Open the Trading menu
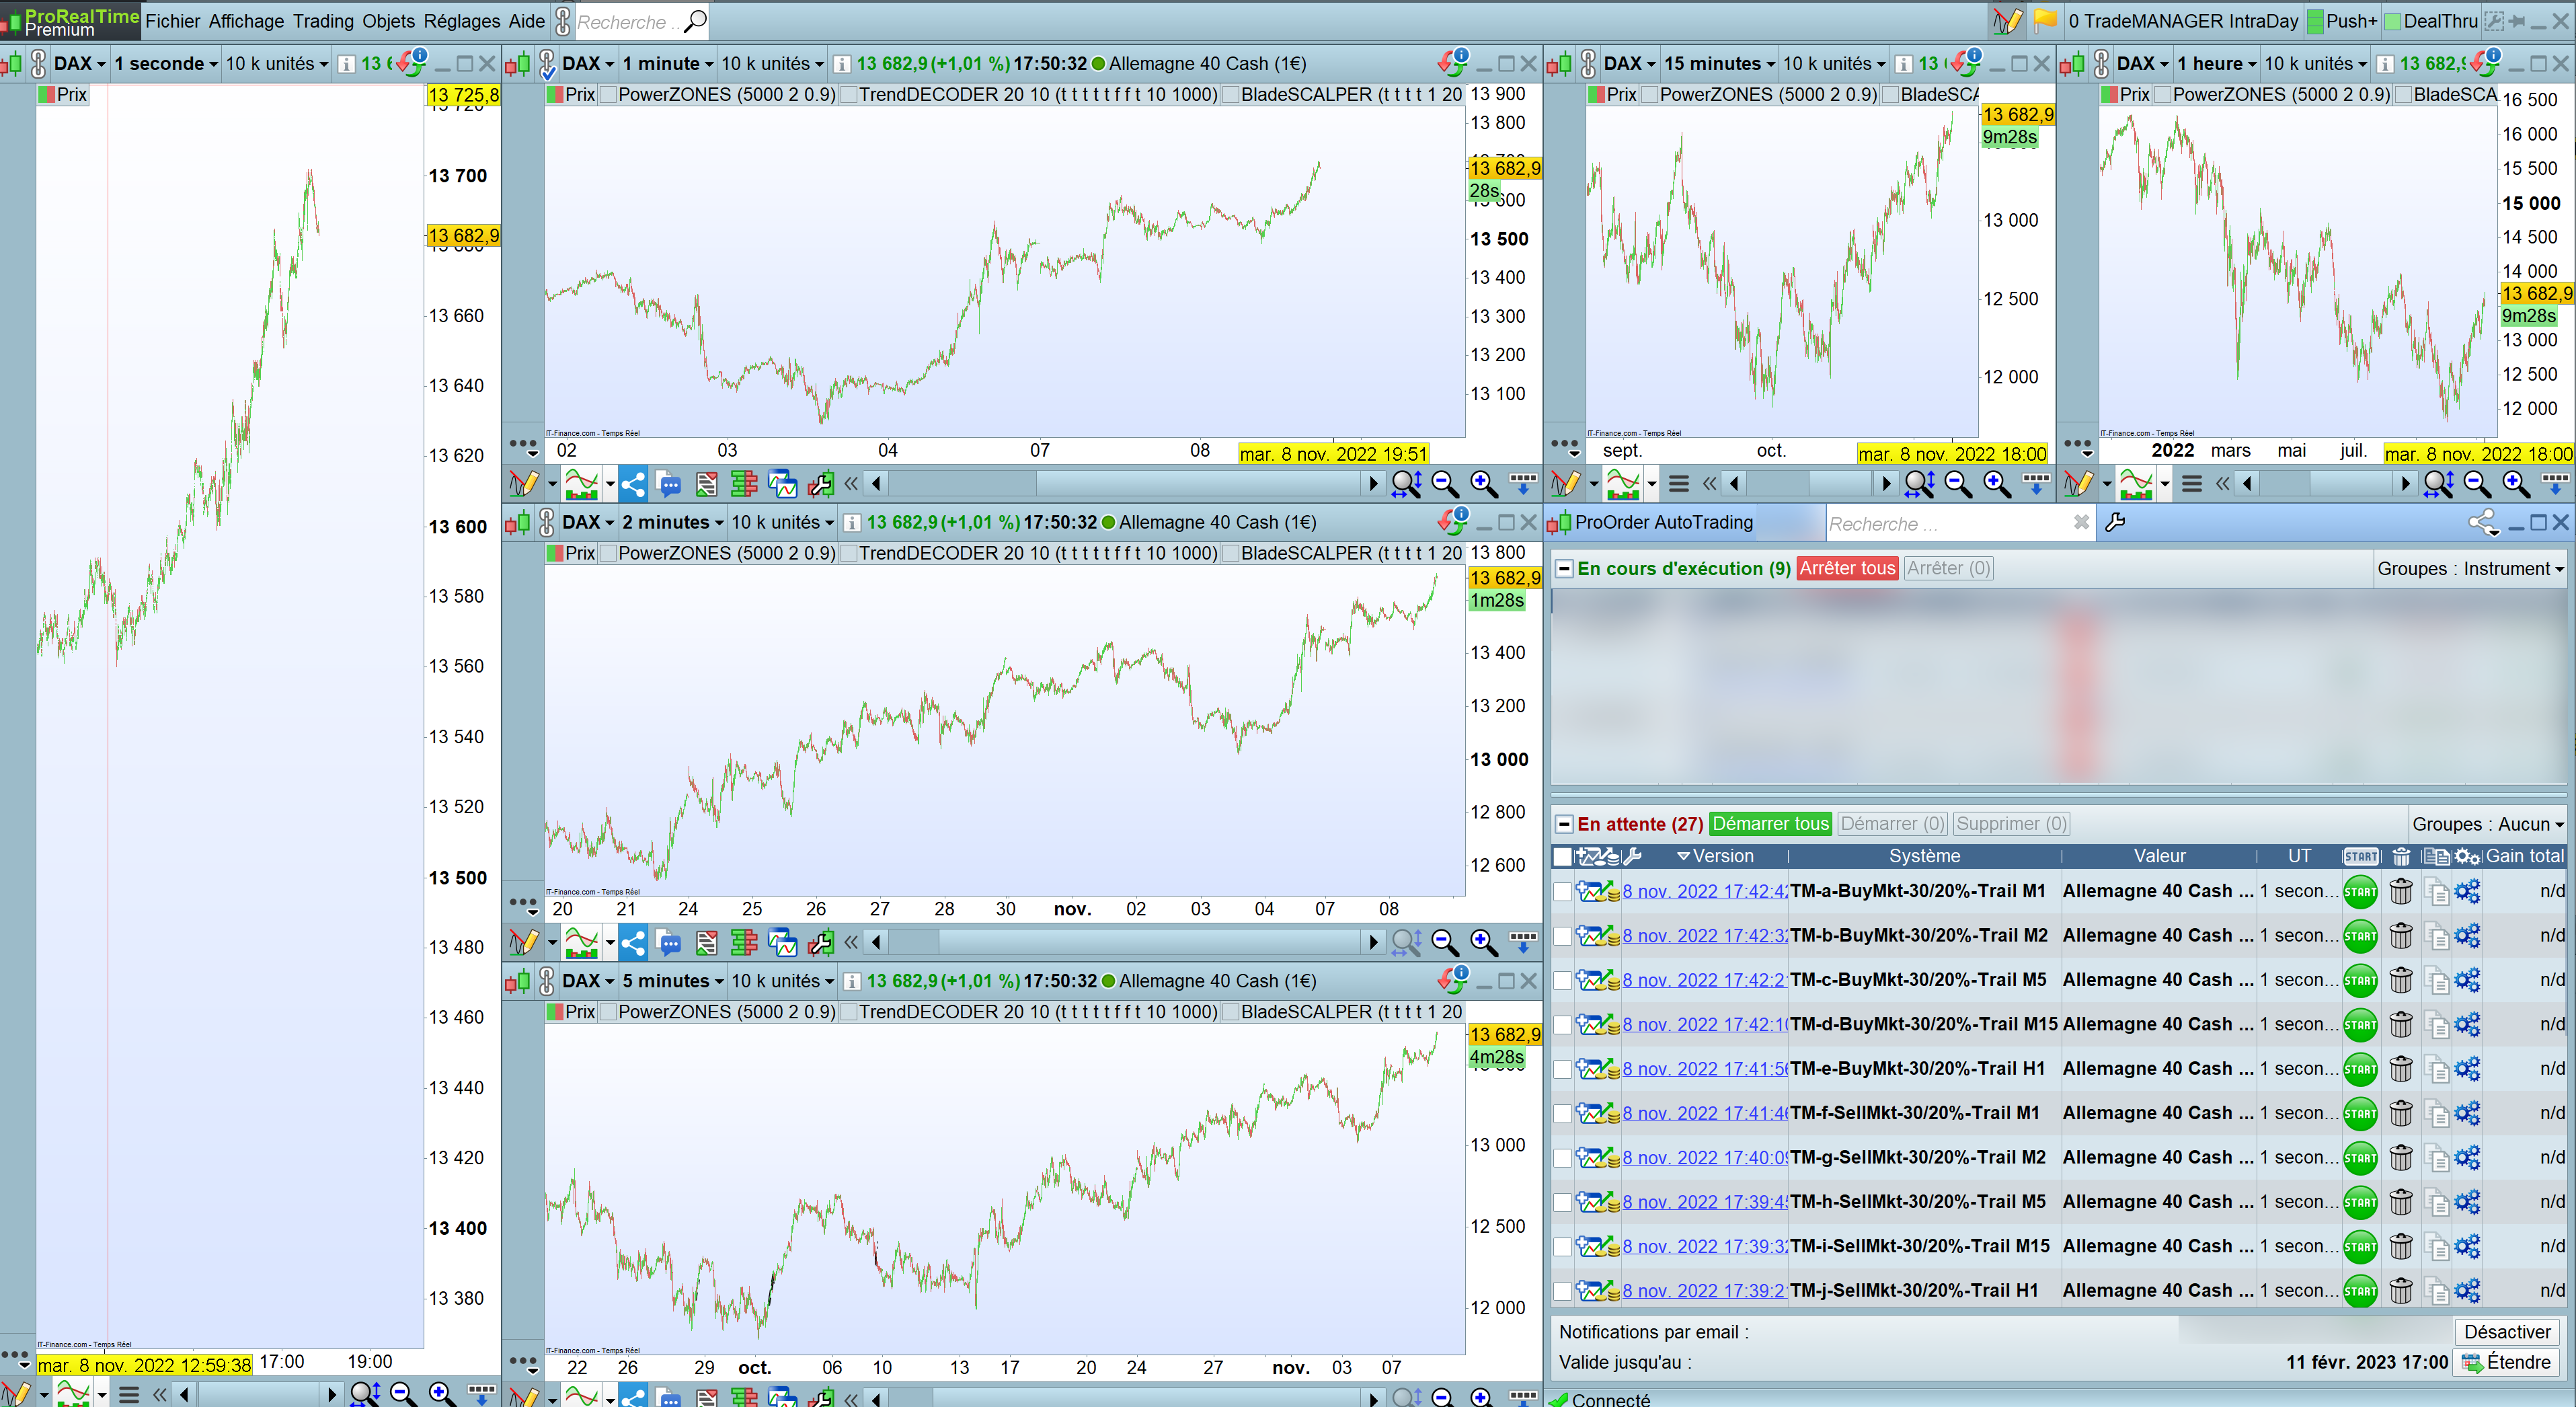The width and height of the screenshot is (2576, 1407). click(323, 21)
